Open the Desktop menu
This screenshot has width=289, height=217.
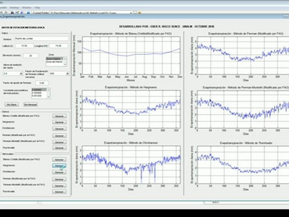click(14, 8)
